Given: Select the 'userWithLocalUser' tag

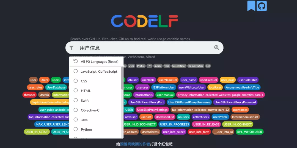Looking at the screenshot, I should pos(192,87).
